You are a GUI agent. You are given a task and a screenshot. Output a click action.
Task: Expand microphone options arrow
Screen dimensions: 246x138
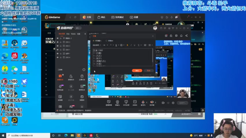tap(147, 102)
